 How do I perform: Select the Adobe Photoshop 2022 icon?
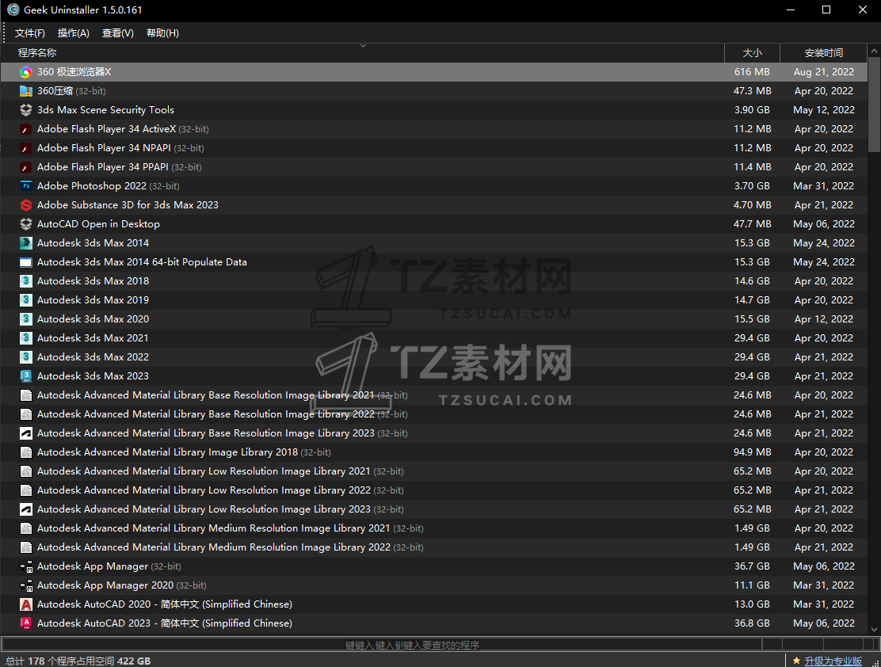pyautogui.click(x=26, y=186)
